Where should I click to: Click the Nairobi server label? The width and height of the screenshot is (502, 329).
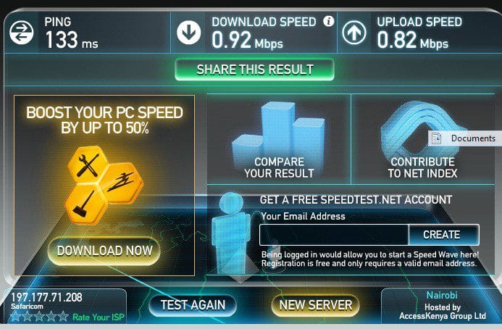click(442, 295)
